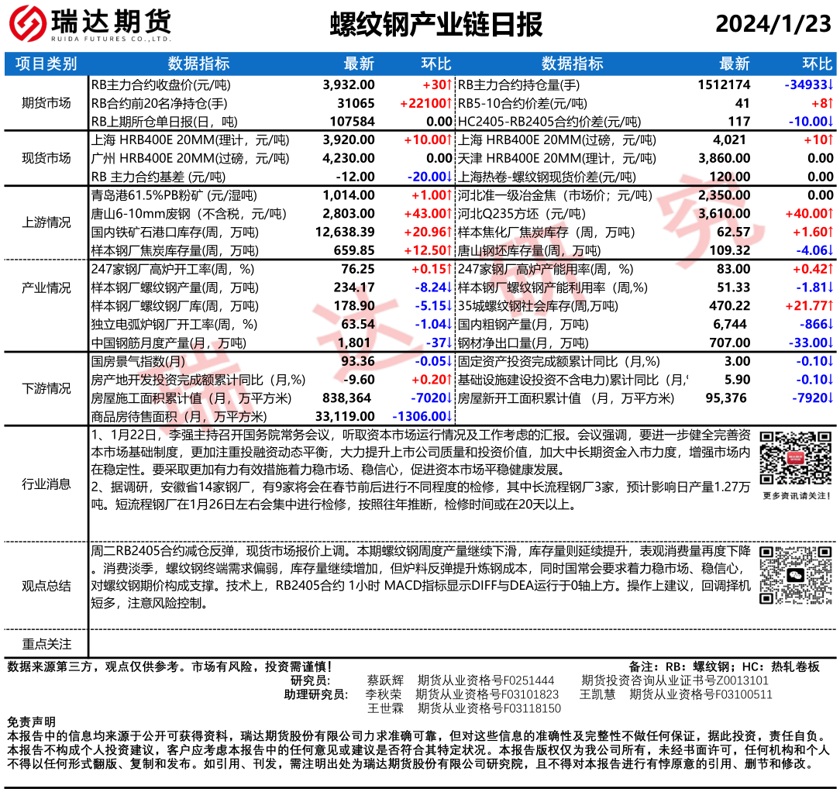Click the warehouse receipt value 107584
This screenshot has height=792, width=840.
click(352, 122)
